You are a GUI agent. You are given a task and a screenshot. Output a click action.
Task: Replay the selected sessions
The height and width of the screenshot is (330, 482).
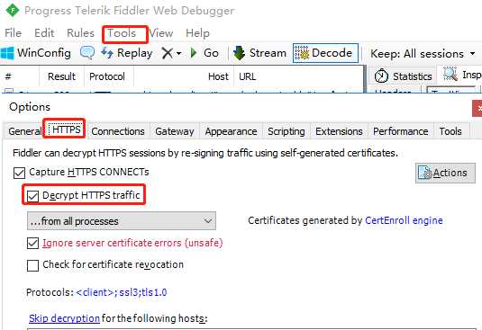(127, 53)
